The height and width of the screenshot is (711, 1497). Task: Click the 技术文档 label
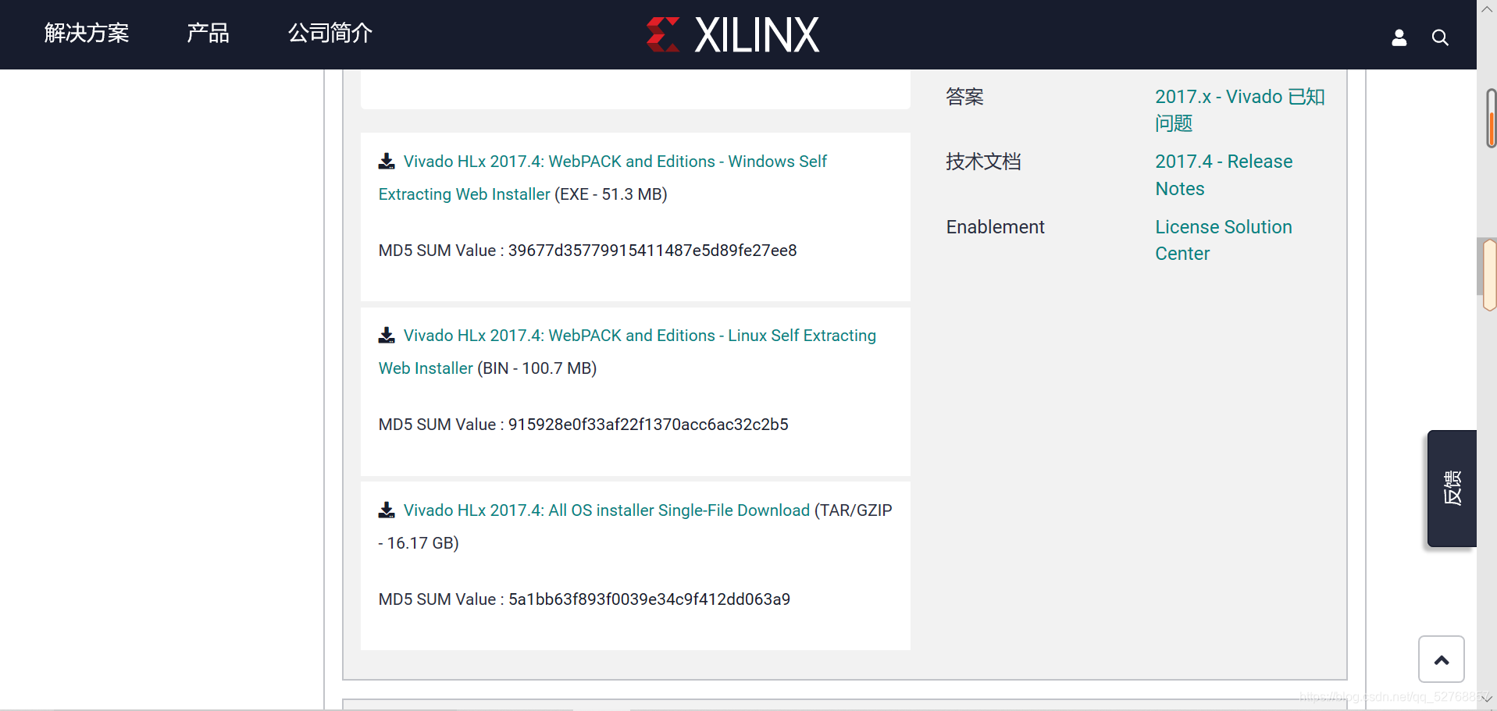(x=983, y=162)
